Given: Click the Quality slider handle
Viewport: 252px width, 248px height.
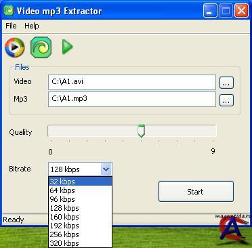Looking at the screenshot, I should [x=141, y=131].
